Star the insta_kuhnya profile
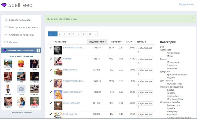Image resolution: width=197 pixels, height=119 pixels. click(x=138, y=74)
